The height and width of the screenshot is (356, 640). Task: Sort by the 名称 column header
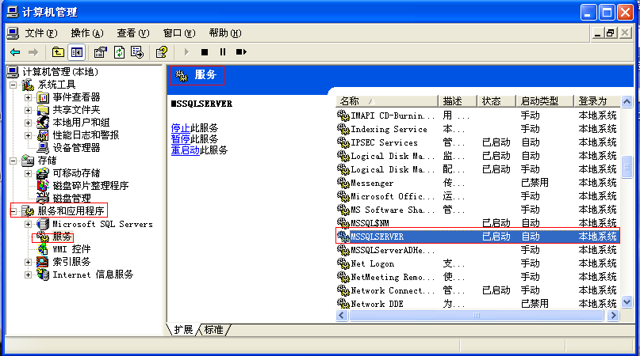pyautogui.click(x=386, y=101)
